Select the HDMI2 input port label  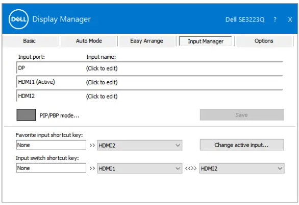[x=27, y=96]
